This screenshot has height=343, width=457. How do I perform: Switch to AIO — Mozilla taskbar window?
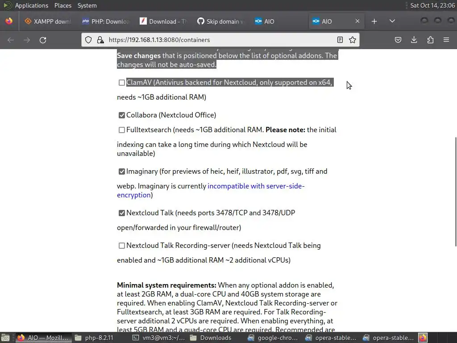pyautogui.click(x=43, y=338)
